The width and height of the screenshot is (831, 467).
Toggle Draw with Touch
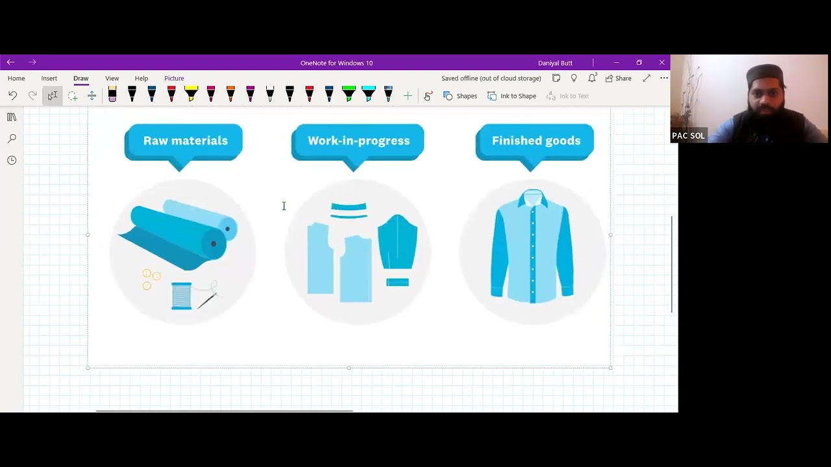pos(428,96)
